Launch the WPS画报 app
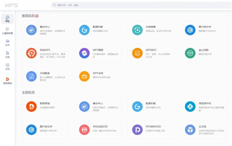Viewport: 232px width, 146px height. [x=98, y=53]
